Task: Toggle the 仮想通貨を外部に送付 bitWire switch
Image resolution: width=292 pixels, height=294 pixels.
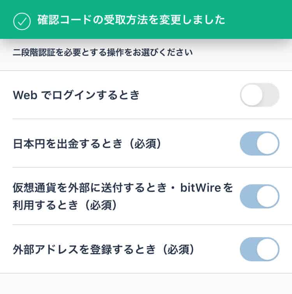Action: pyautogui.click(x=260, y=196)
